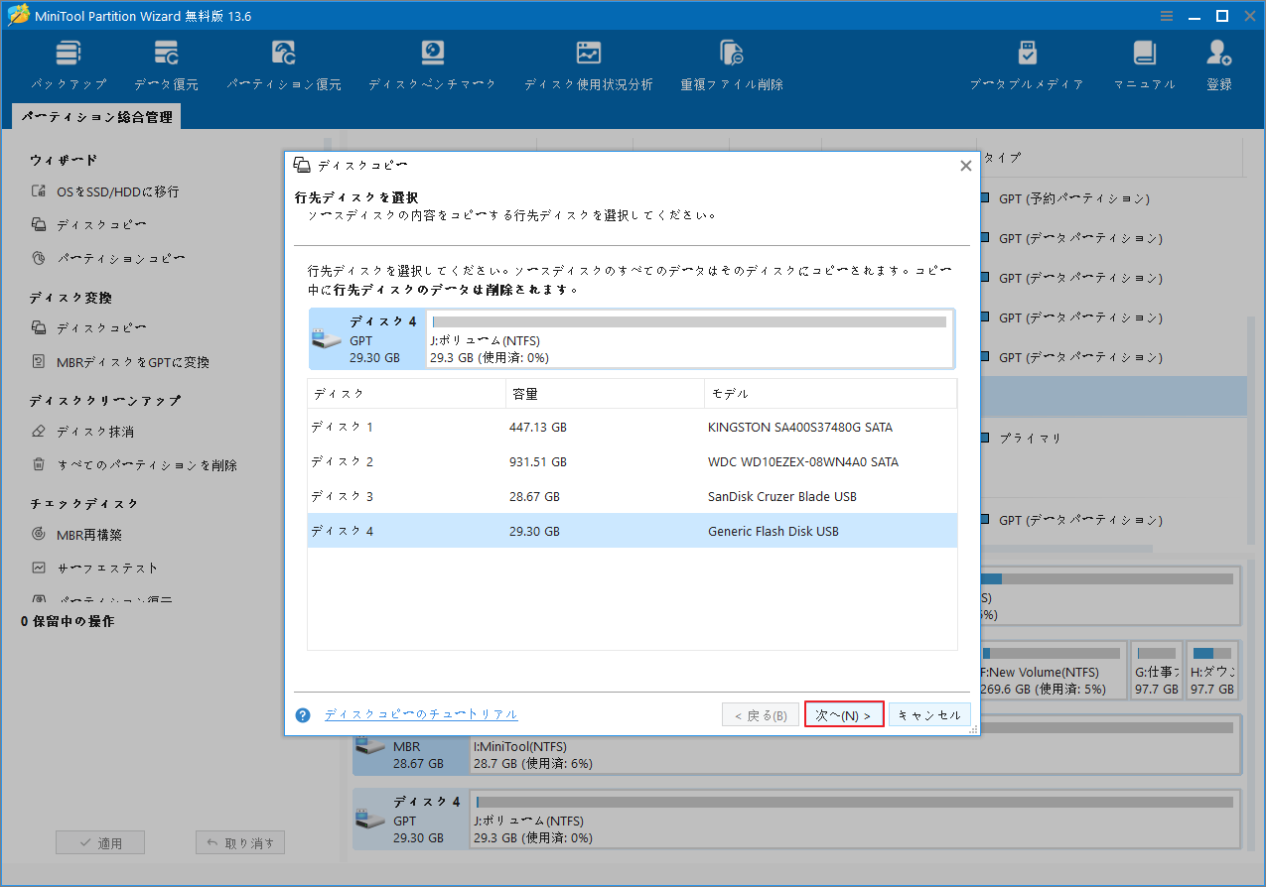Image resolution: width=1266 pixels, height=887 pixels.
Task: Start 重複ファイル削除
Action: pos(731,62)
